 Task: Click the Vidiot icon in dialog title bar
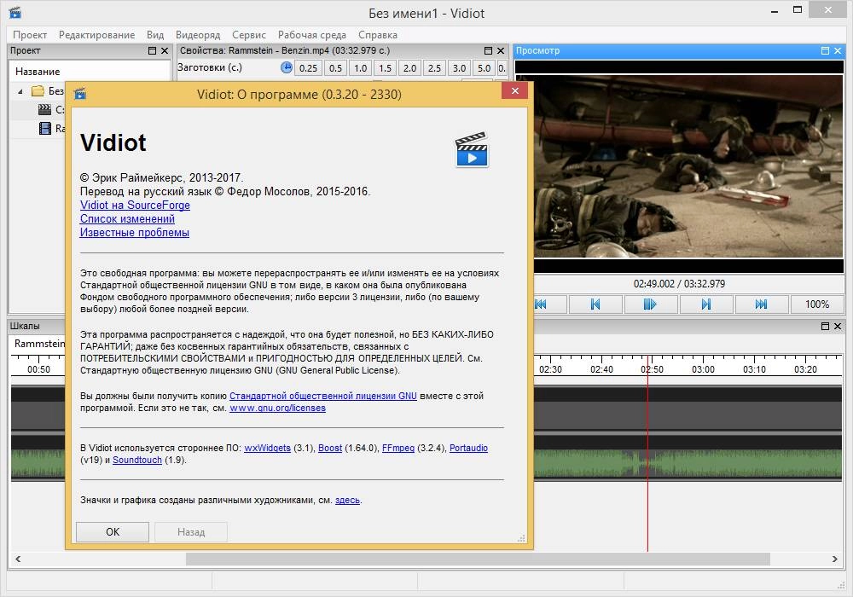(x=80, y=94)
